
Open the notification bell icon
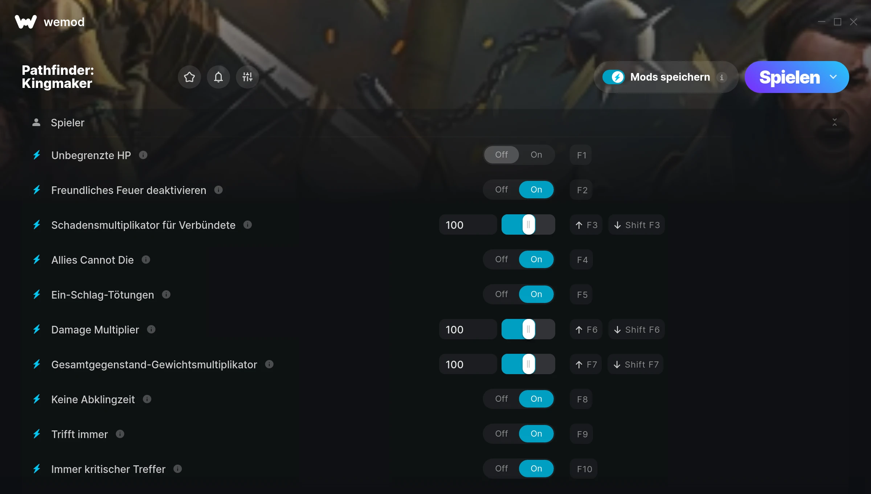tap(218, 77)
